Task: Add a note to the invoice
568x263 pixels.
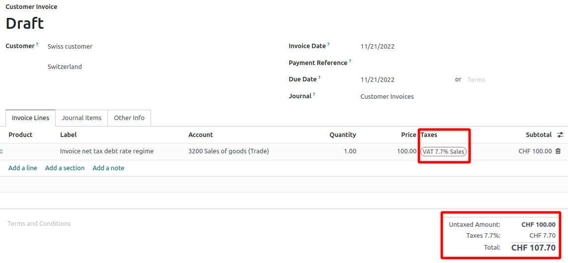Action: (x=108, y=168)
